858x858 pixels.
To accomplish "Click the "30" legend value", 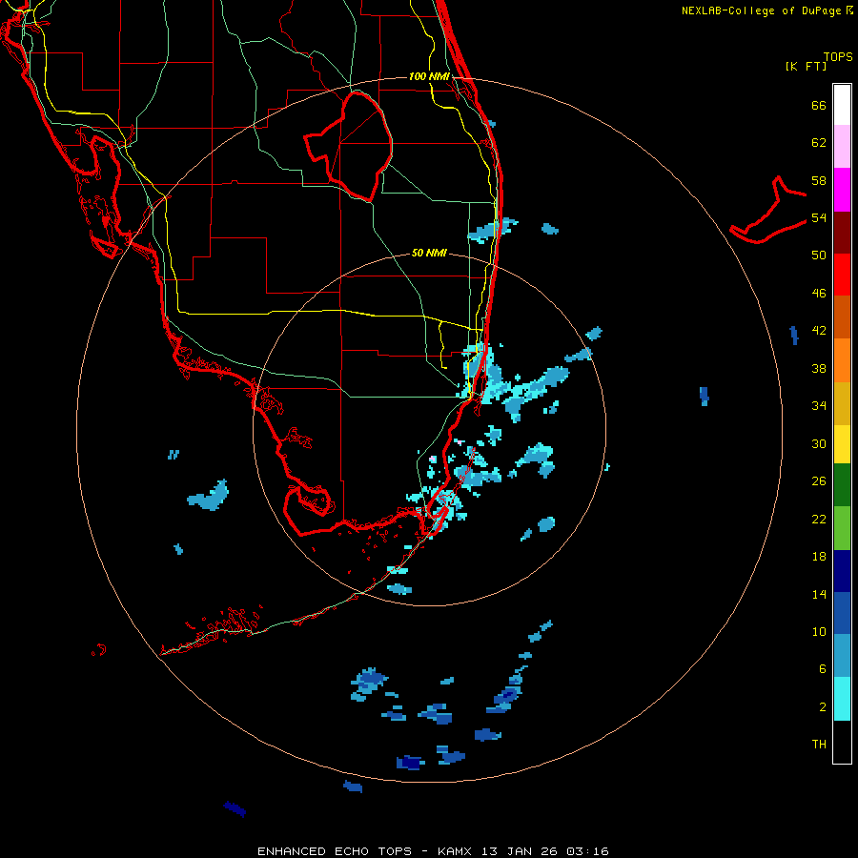I will coord(819,443).
